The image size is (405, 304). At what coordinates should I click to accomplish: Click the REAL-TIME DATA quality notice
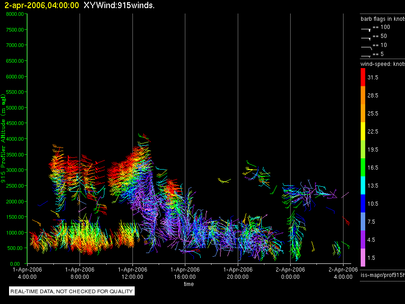(71, 291)
